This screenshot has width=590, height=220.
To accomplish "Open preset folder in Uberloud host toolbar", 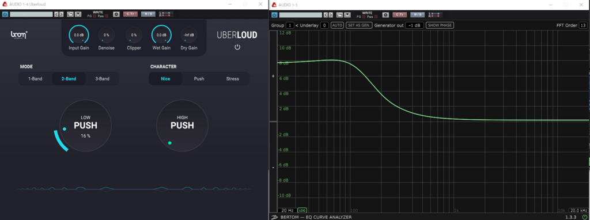I will (x=70, y=14).
